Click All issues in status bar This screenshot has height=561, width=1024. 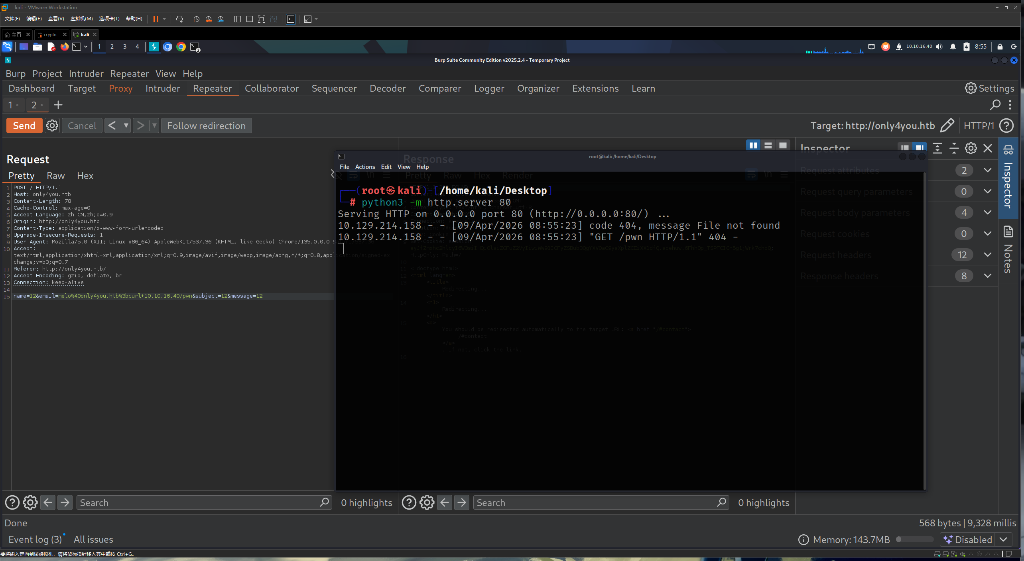click(x=93, y=539)
